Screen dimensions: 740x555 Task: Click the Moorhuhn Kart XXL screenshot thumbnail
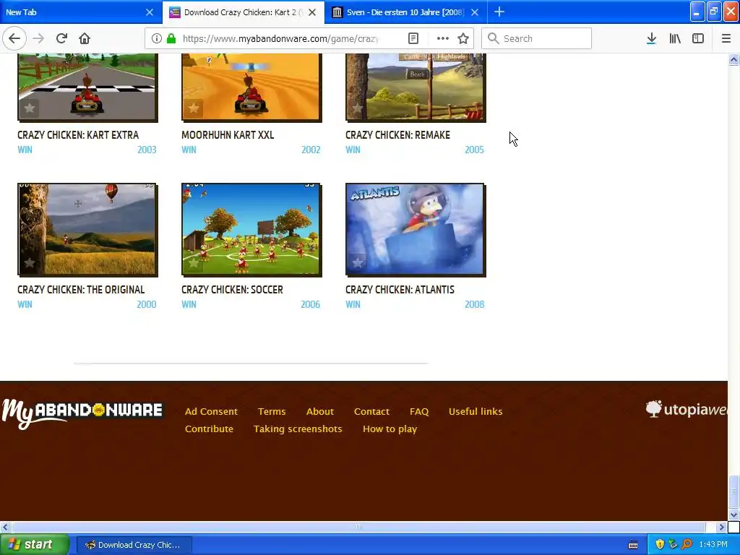coord(251,87)
